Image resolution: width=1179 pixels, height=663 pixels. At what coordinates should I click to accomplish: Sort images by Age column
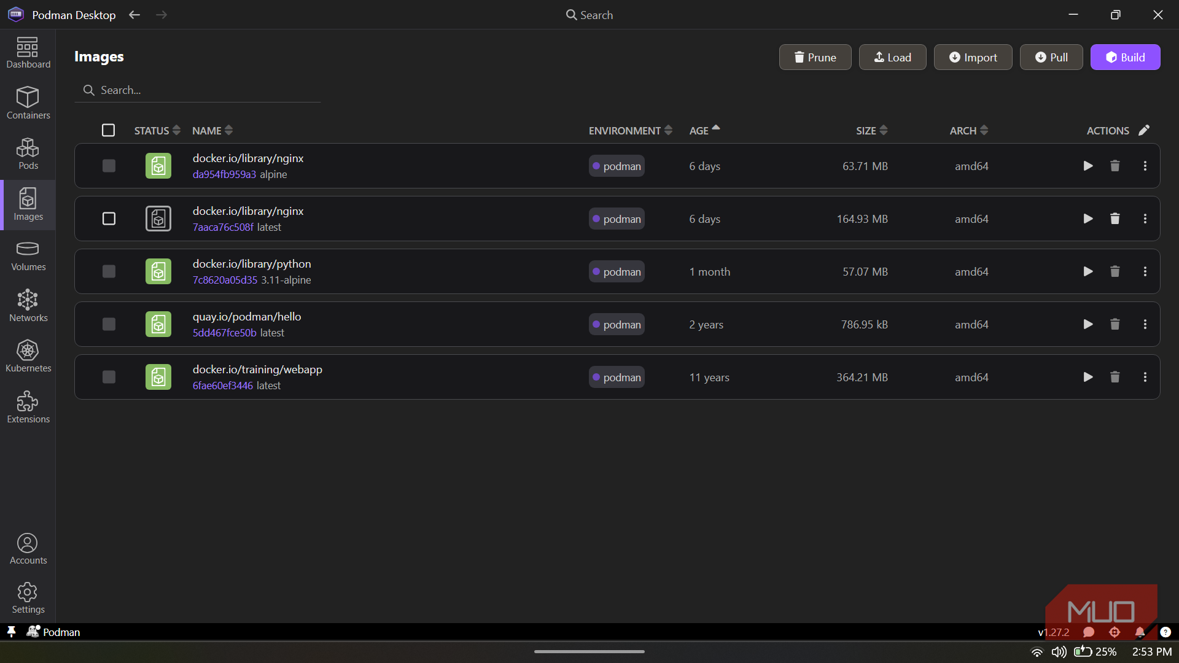[x=704, y=130]
